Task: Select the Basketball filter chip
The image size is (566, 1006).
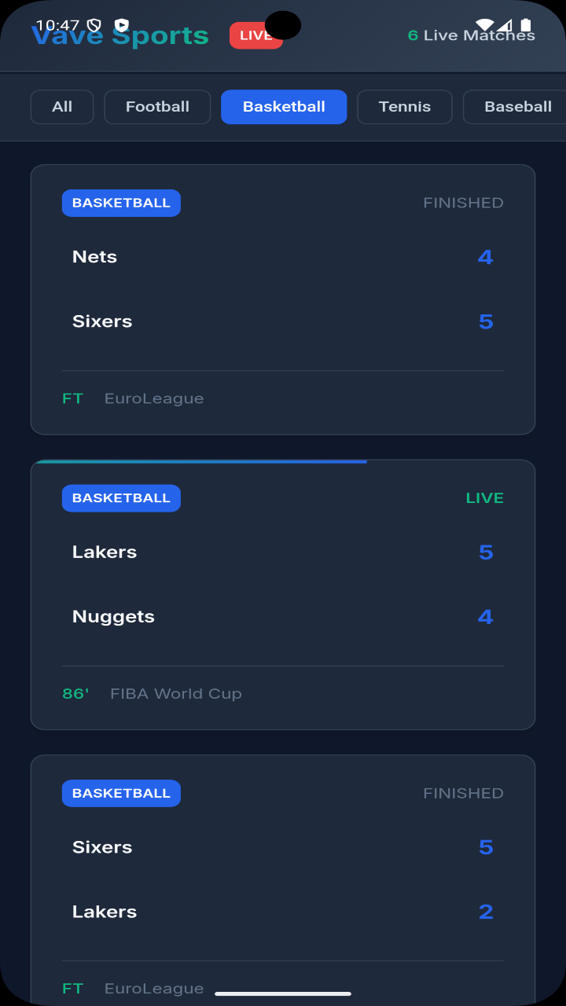Action: click(x=284, y=107)
